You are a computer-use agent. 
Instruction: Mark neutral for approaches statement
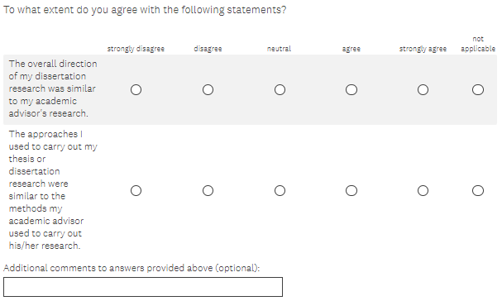tap(280, 190)
